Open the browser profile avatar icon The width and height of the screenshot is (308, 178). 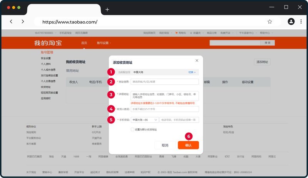(291, 22)
